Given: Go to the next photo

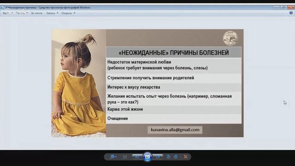Looking at the screenshot, I should pyautogui.click(x=158, y=157).
